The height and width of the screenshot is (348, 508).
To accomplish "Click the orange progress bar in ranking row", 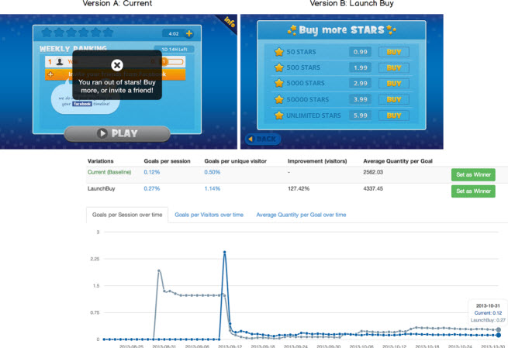I will (x=172, y=61).
